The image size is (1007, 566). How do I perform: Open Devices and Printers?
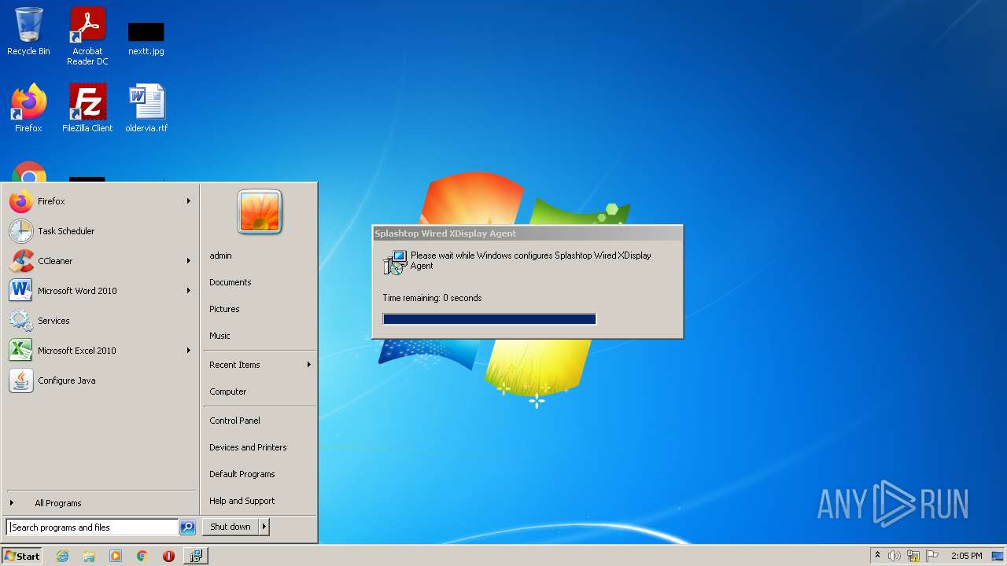[x=248, y=447]
